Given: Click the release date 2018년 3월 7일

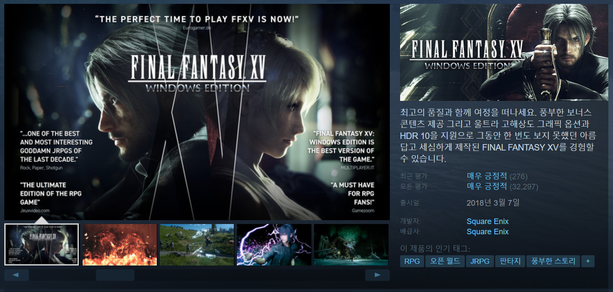Looking at the screenshot, I should [493, 203].
